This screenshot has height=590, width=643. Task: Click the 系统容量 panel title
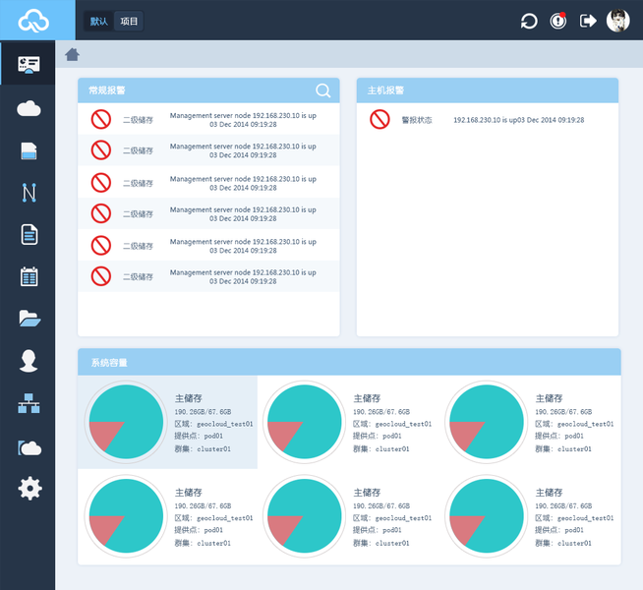tap(109, 363)
